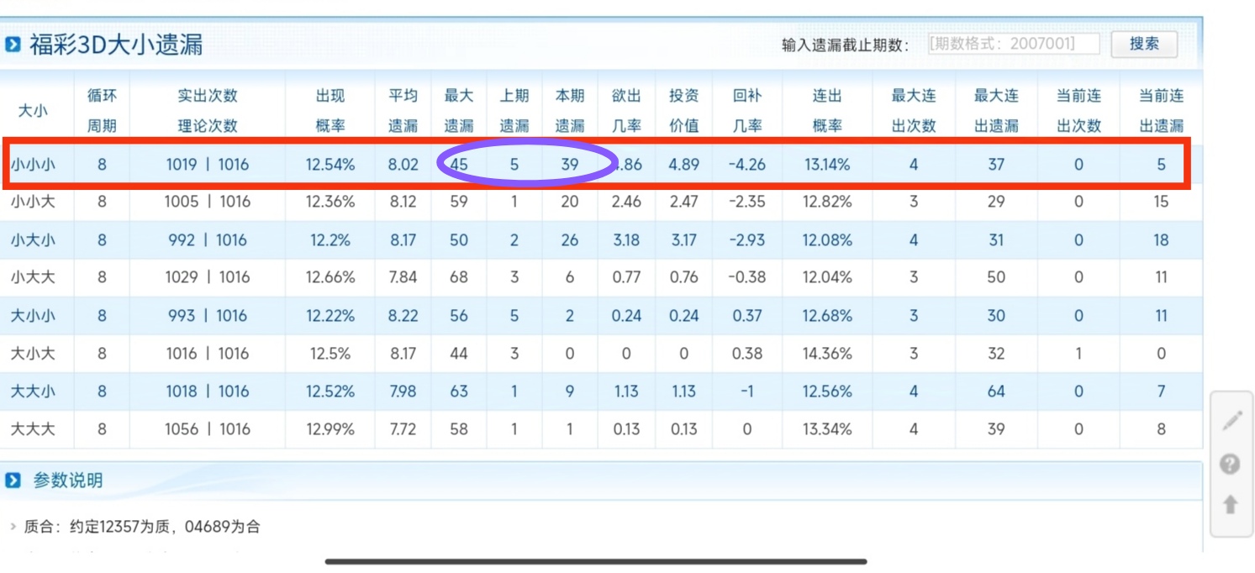The width and height of the screenshot is (1255, 573).
Task: Click the 质合 parameter description line
Action: click(x=142, y=527)
